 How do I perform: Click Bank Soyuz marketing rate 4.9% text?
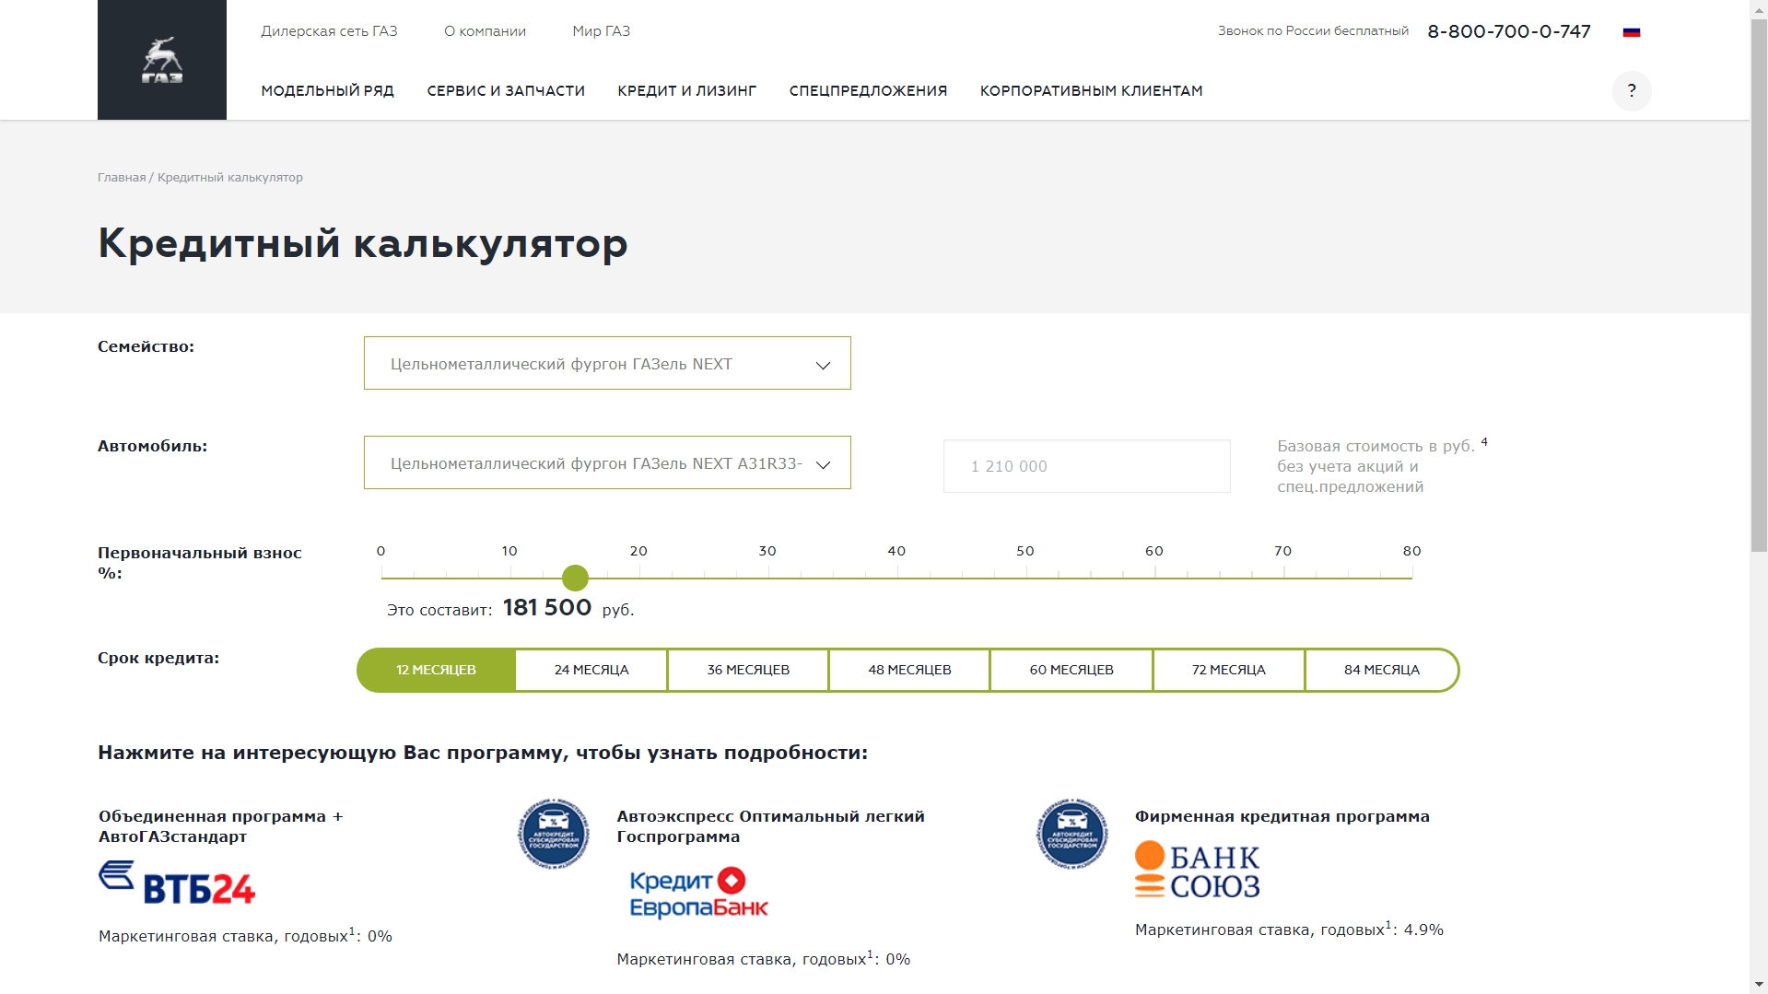click(x=1289, y=930)
